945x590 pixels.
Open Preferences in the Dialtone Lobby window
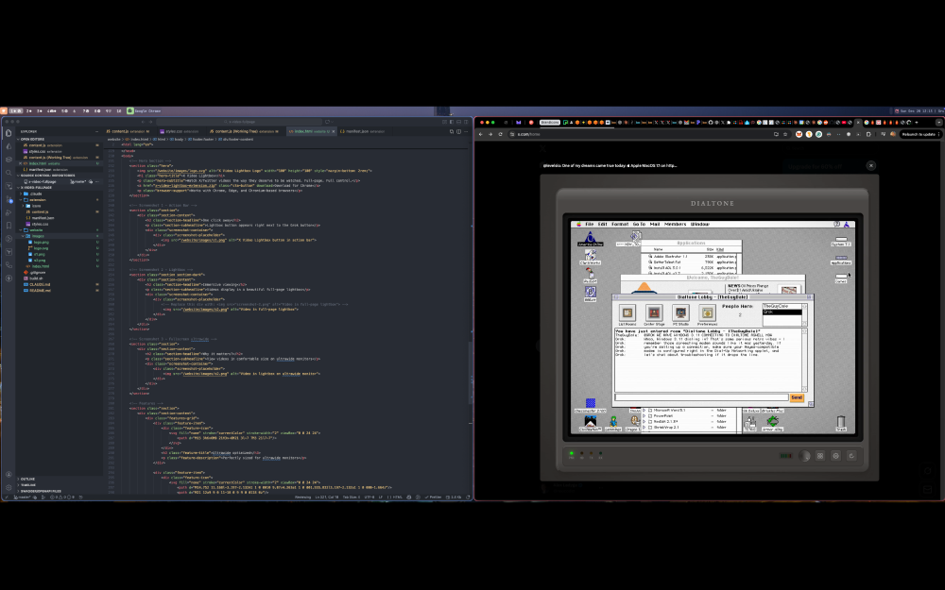(708, 314)
